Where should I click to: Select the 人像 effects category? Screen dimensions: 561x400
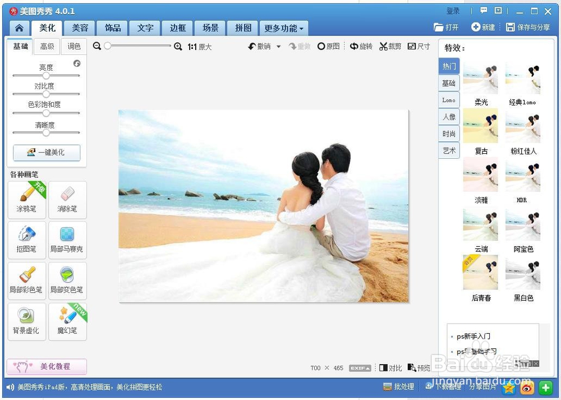[x=449, y=117]
